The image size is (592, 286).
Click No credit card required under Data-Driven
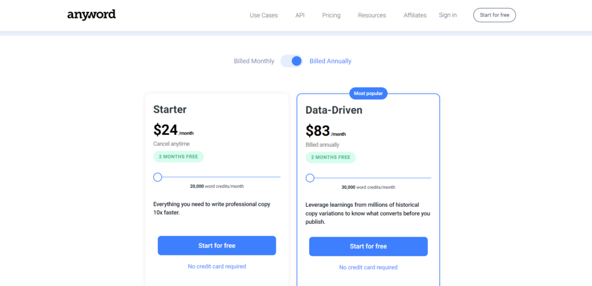368,268
